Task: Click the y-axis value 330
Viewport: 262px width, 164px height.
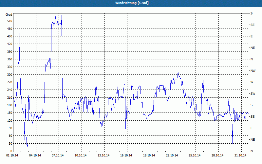Action: point(10,67)
